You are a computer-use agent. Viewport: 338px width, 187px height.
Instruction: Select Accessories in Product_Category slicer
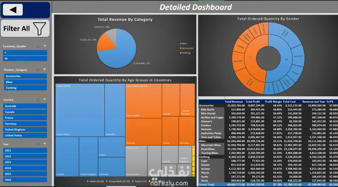tap(25, 76)
